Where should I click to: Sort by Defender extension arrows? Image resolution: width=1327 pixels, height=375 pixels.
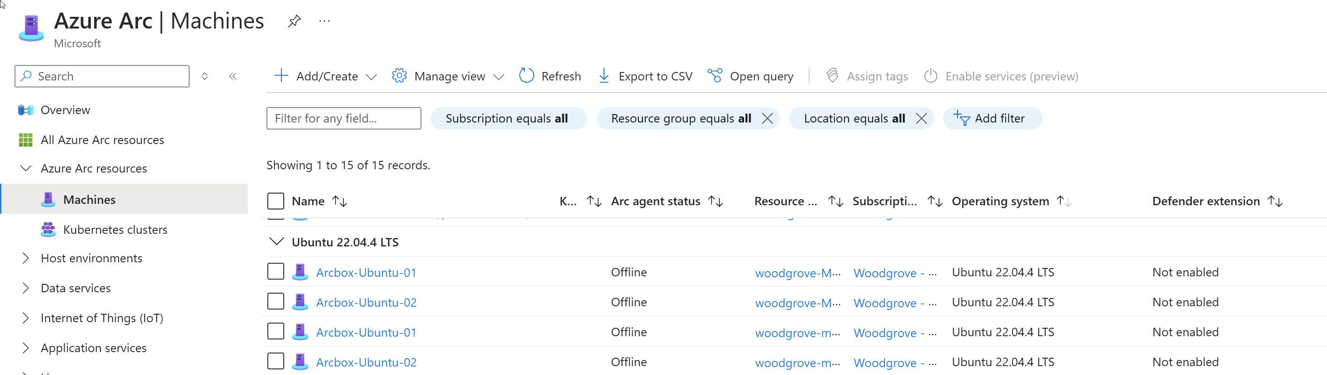[x=1275, y=201]
